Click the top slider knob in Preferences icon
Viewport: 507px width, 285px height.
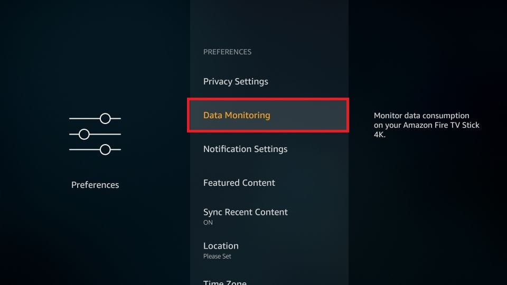pos(105,119)
